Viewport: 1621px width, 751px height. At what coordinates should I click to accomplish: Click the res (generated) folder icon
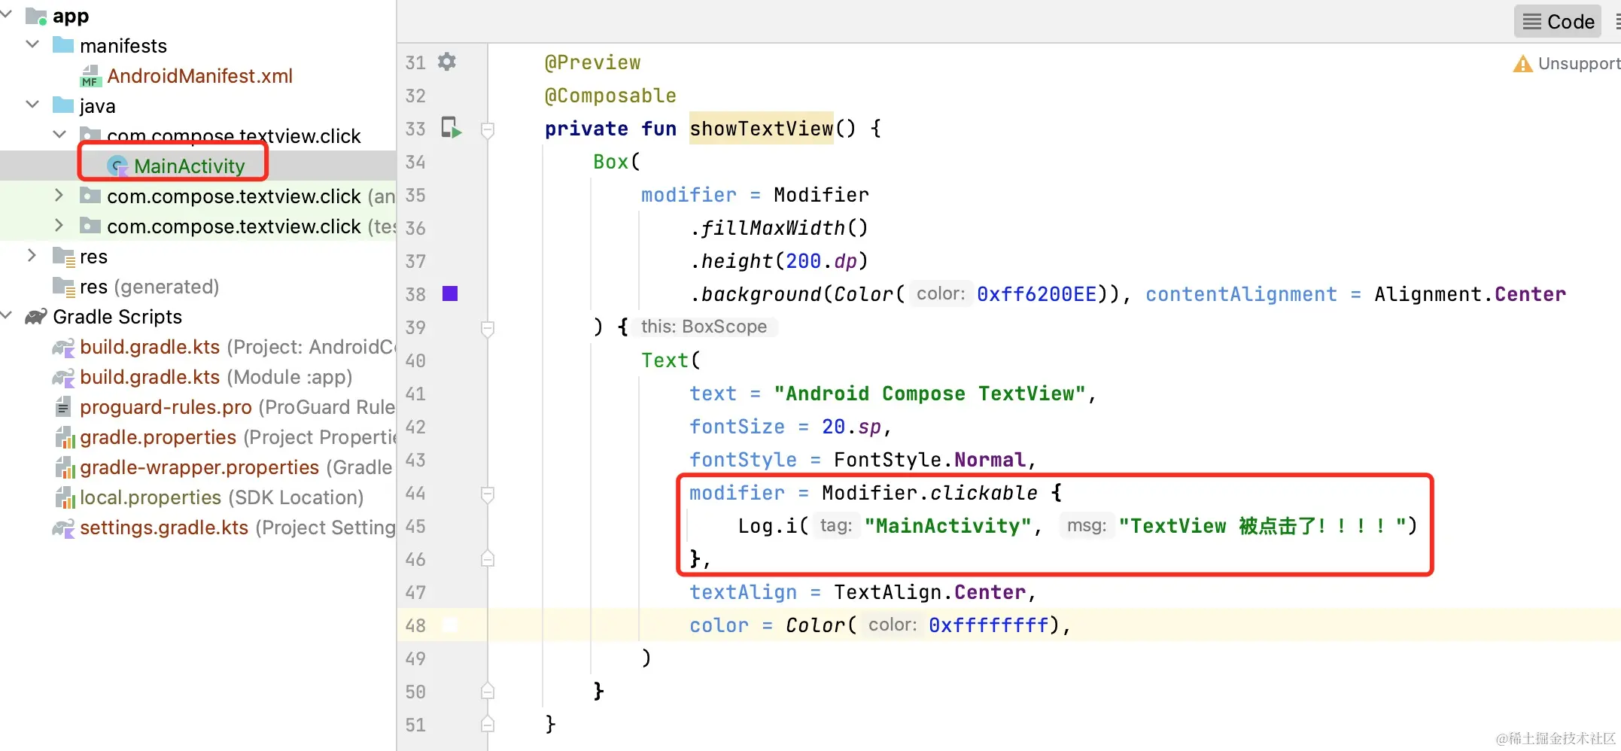tap(64, 287)
